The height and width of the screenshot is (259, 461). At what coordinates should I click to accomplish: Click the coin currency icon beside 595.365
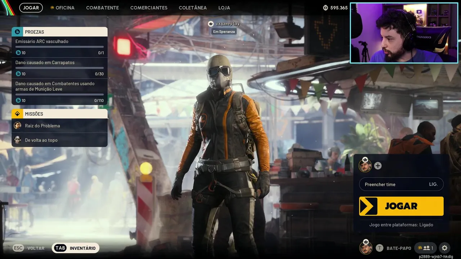tap(326, 8)
